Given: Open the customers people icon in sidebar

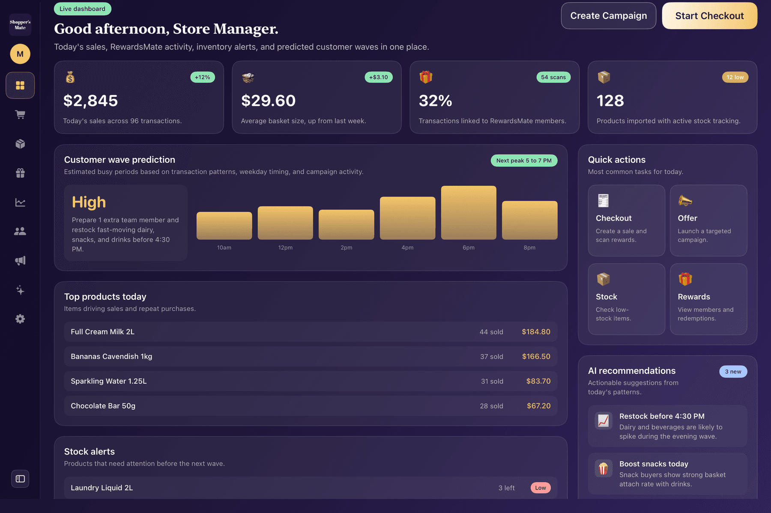Looking at the screenshot, I should coord(20,231).
